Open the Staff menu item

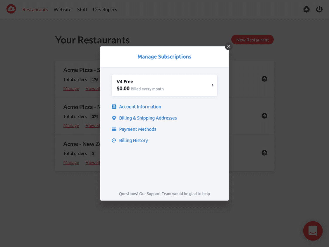click(x=82, y=9)
